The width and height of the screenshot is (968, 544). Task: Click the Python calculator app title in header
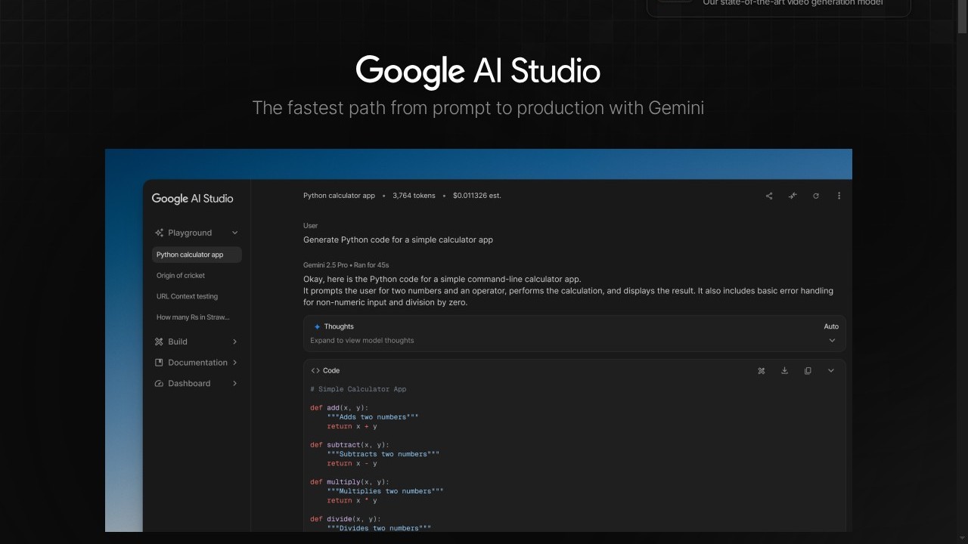point(339,196)
